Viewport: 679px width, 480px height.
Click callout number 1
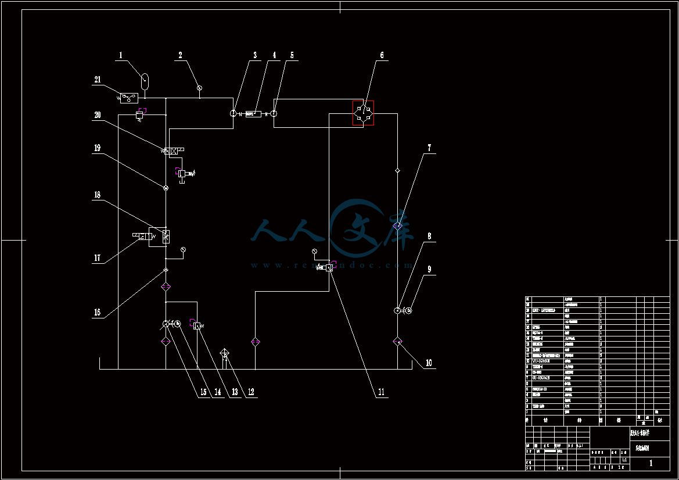(x=121, y=55)
